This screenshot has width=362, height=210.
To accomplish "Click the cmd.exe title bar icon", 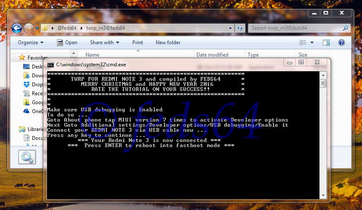I will tap(51, 65).
